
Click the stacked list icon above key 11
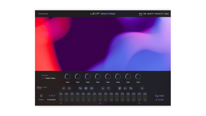tap(120, 88)
